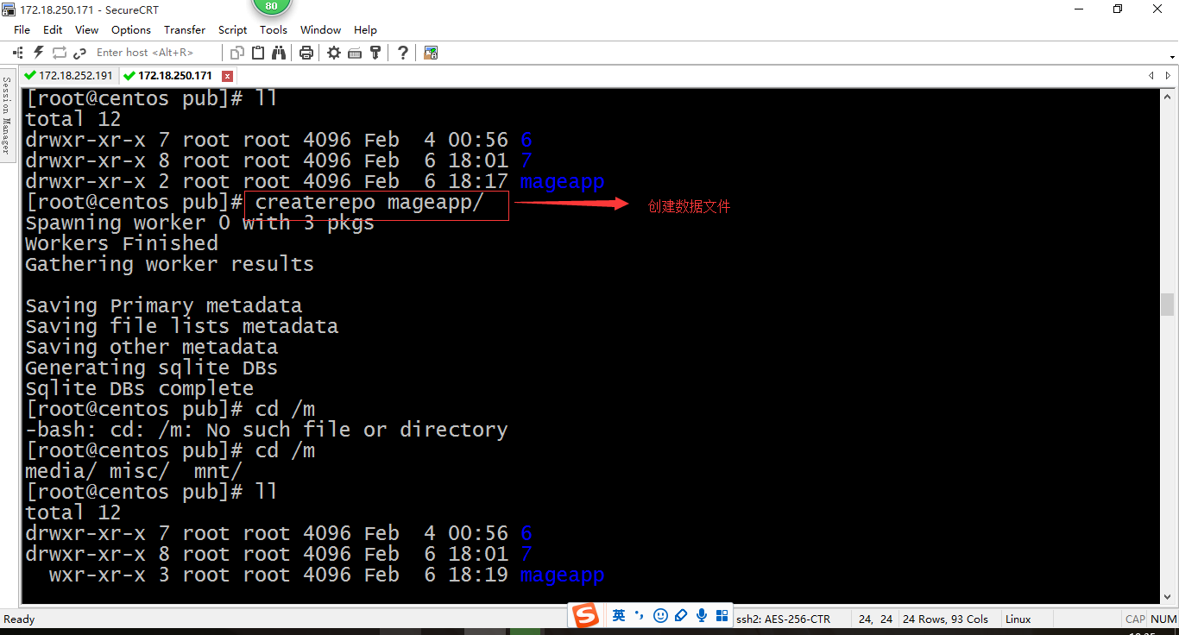The image size is (1179, 635).
Task: Click the Linux status bar entry
Action: click(1018, 619)
